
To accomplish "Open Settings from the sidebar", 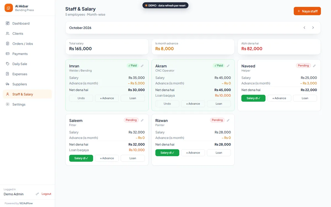I will [x=27, y=104].
